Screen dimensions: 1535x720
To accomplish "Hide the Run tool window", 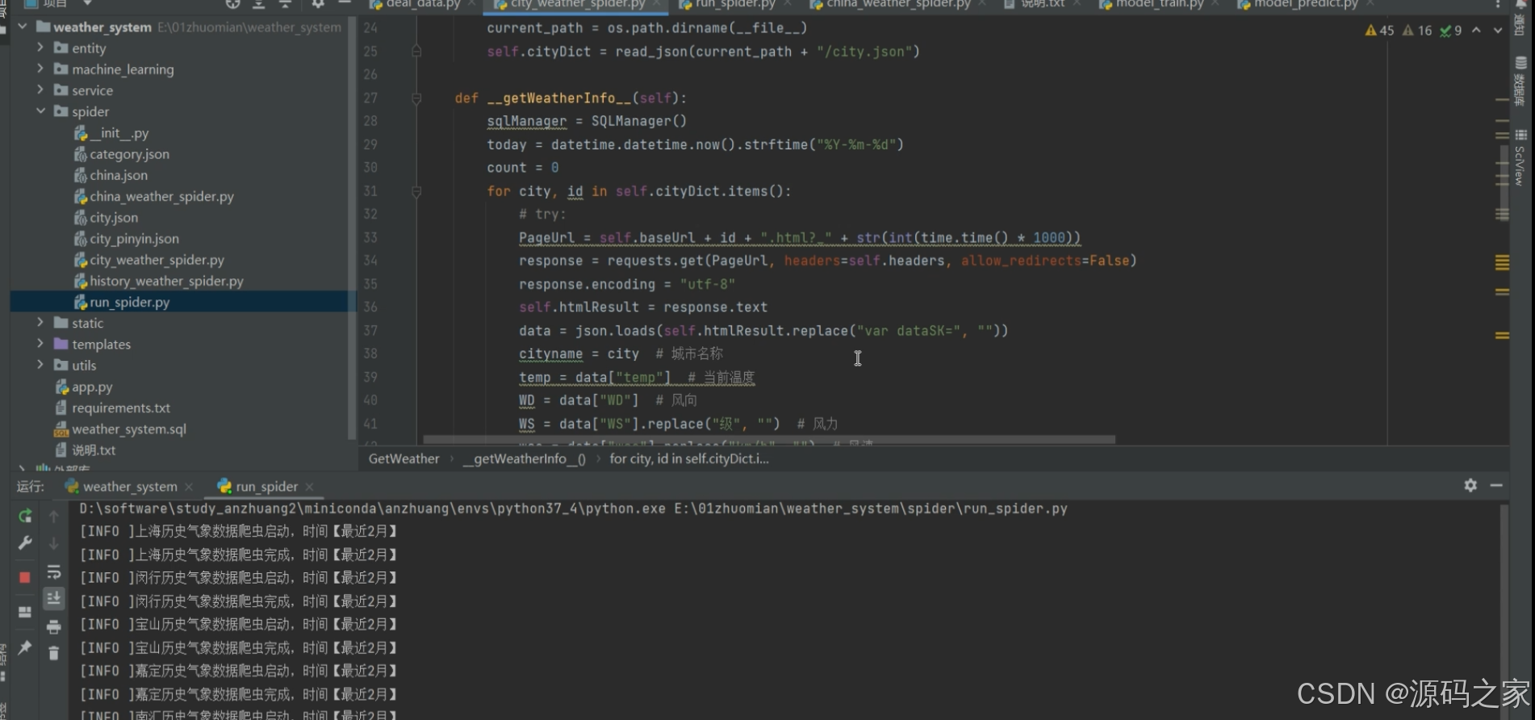I will (1496, 485).
